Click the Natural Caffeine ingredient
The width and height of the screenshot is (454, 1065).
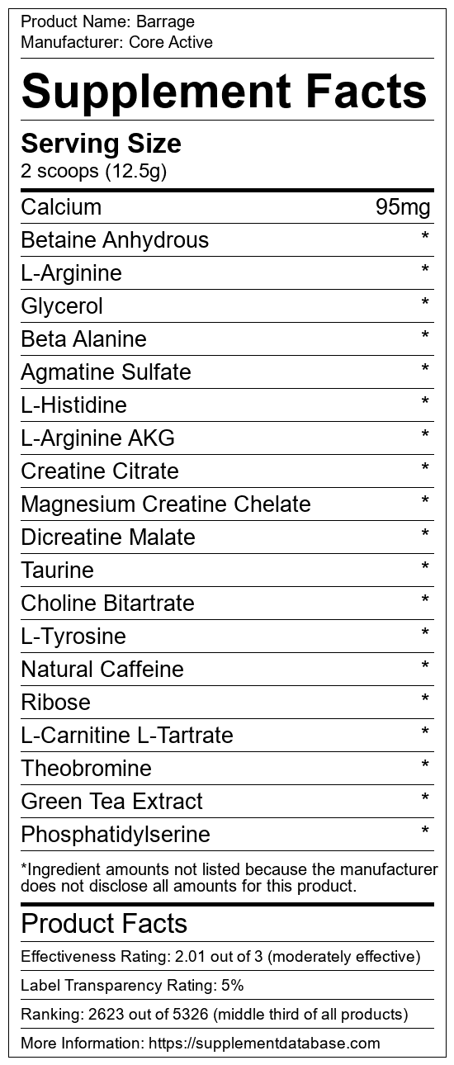(x=102, y=670)
